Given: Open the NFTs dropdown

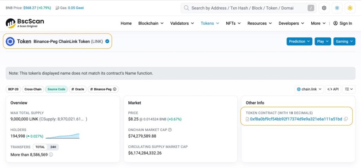Looking at the screenshot, I should pyautogui.click(x=233, y=23).
